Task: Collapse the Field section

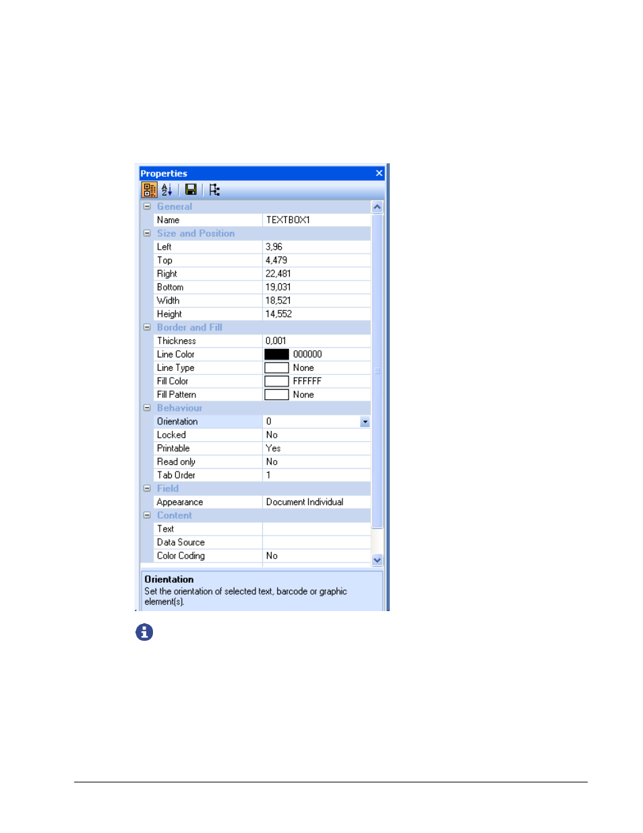Action: pyautogui.click(x=147, y=488)
